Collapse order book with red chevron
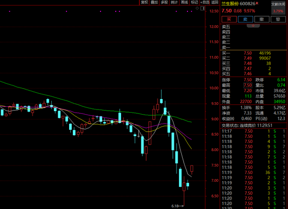 click(x=253, y=26)
